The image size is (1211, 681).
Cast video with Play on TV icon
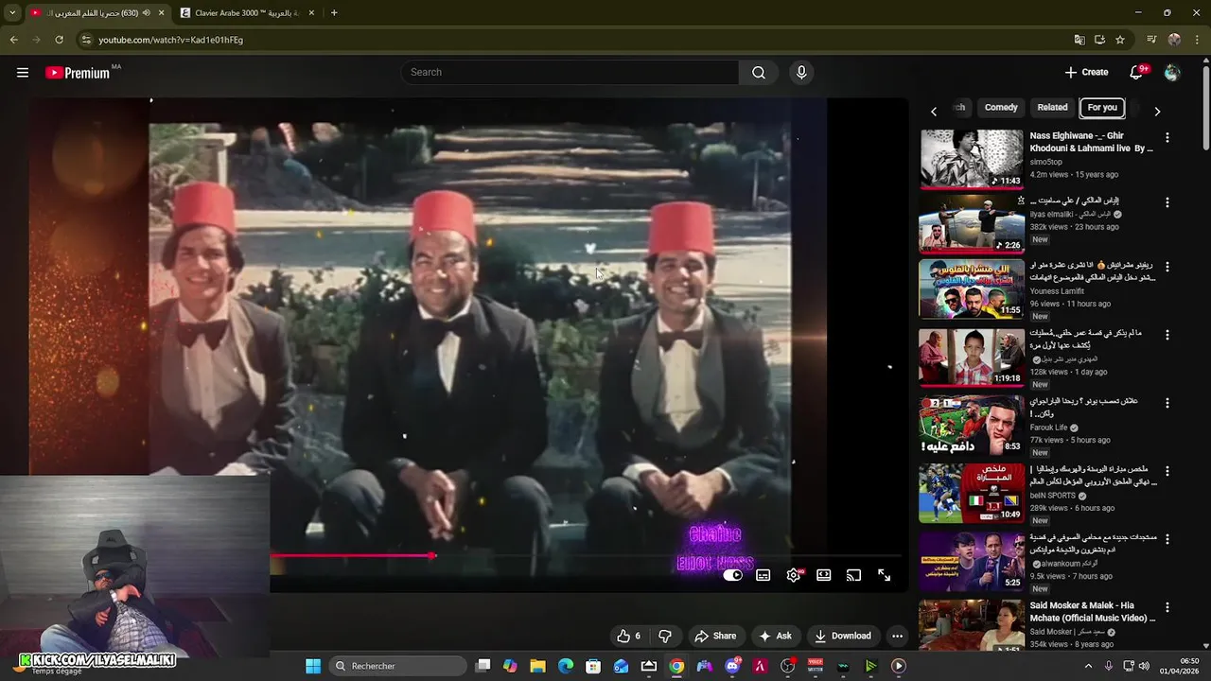854,575
